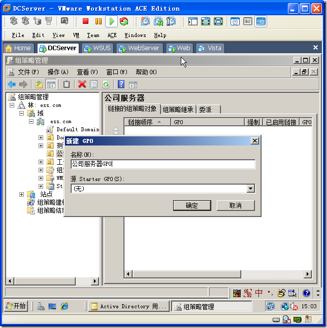
Task: Click GPMC Forward arrow
Action: [x=23, y=85]
